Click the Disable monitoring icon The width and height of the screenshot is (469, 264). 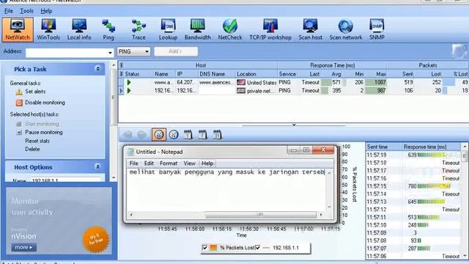click(x=19, y=103)
